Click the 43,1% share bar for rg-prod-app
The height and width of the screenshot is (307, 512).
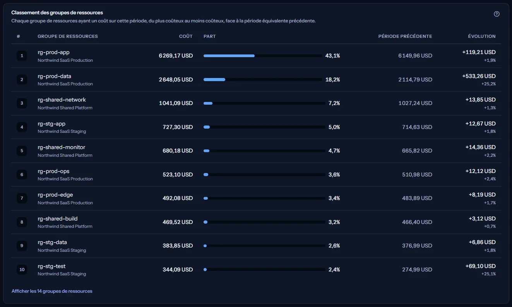click(263, 56)
